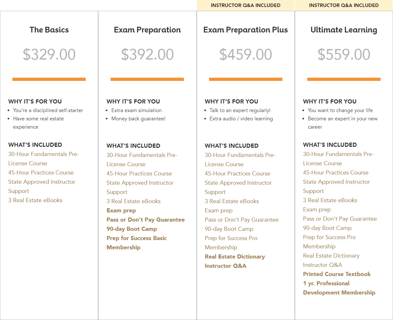Click the $392.00 price
The width and height of the screenshot is (393, 320).
pos(147,54)
